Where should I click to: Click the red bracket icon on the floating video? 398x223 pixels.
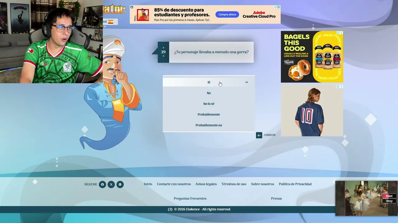[x=394, y=185]
